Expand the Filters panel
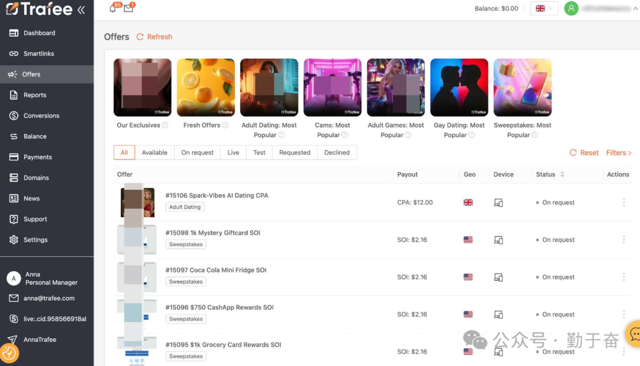This screenshot has height=366, width=640. (x=619, y=153)
